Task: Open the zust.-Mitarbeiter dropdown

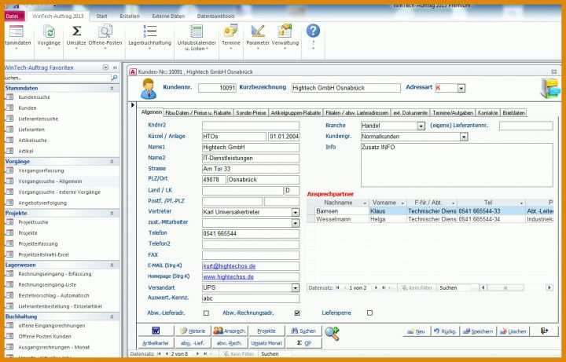Action: coord(296,223)
